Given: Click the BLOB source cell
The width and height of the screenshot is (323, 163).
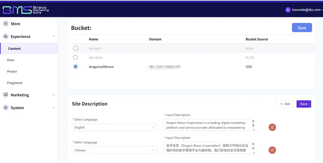Looking at the screenshot, I should 250,57.
